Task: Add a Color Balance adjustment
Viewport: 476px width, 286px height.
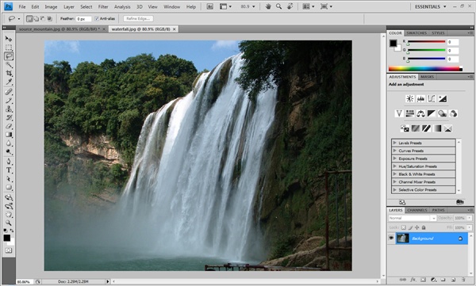Action: (420, 113)
